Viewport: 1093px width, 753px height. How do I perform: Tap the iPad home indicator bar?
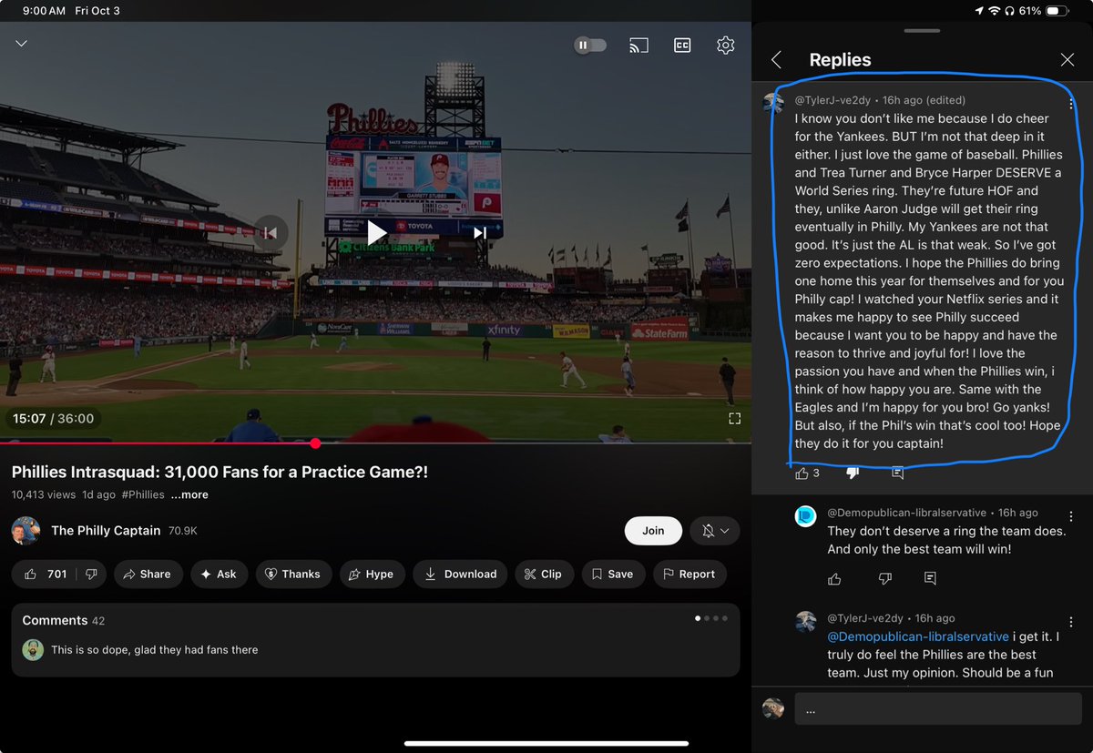(546, 742)
